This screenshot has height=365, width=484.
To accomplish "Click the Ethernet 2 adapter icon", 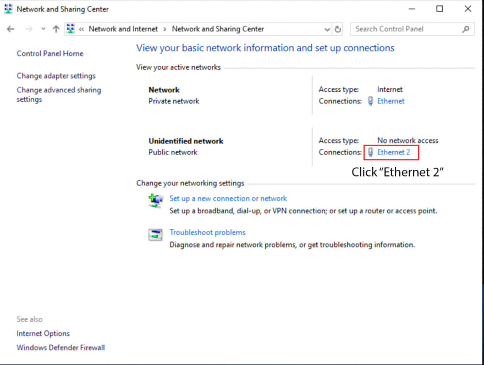I will 370,152.
